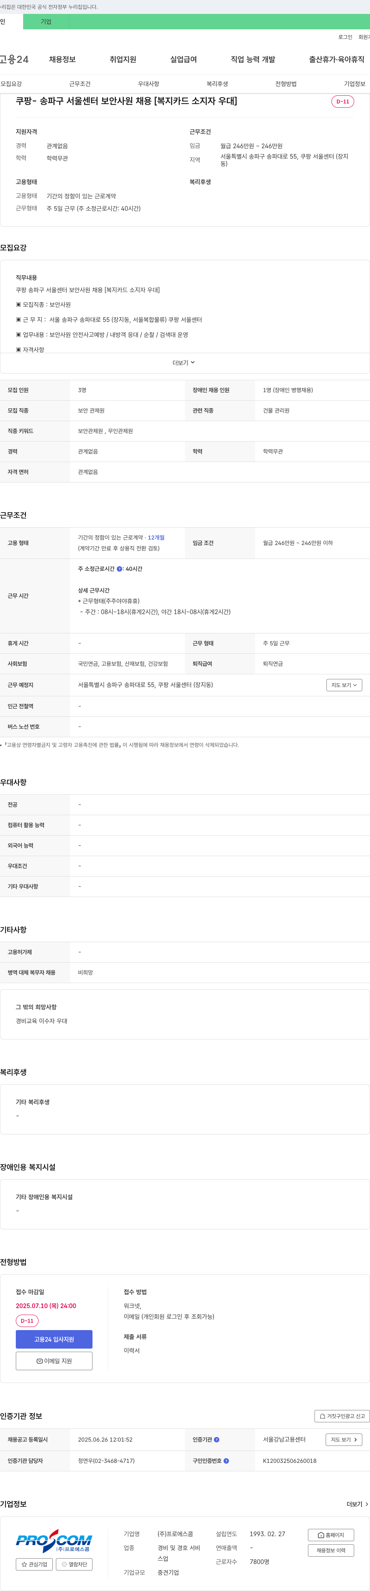The image size is (370, 1591).
Task: Click 월급 246만원 ~ 246만원 이하 text
Action: tap(297, 543)
